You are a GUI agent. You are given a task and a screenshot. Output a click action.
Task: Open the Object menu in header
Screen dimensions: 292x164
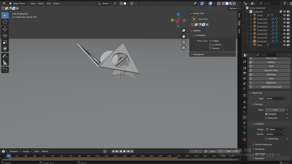56,3
